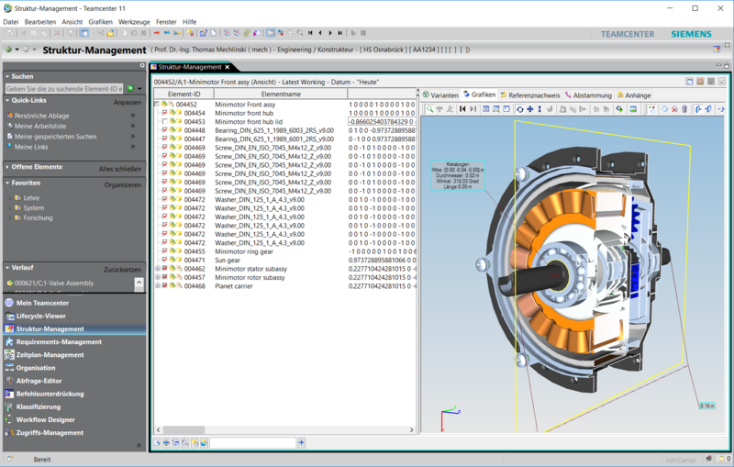Step to previous view in viewer toolbar
Screen dimensions: 734x467
point(462,109)
